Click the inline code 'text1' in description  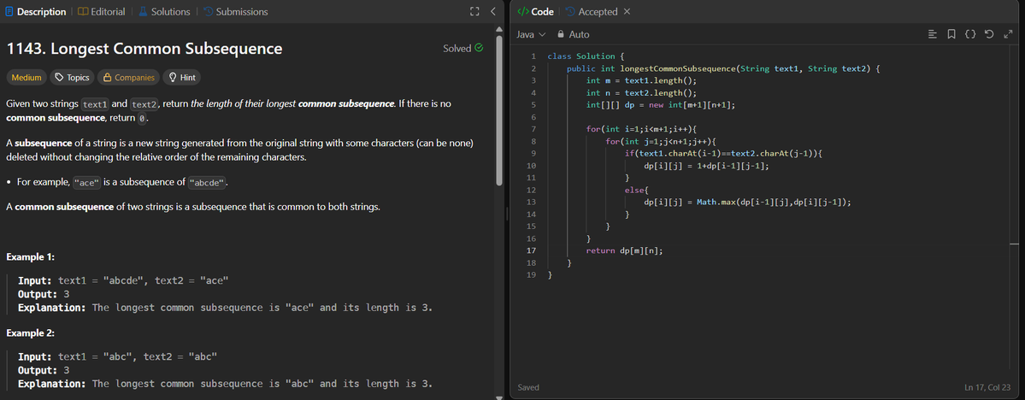95,104
